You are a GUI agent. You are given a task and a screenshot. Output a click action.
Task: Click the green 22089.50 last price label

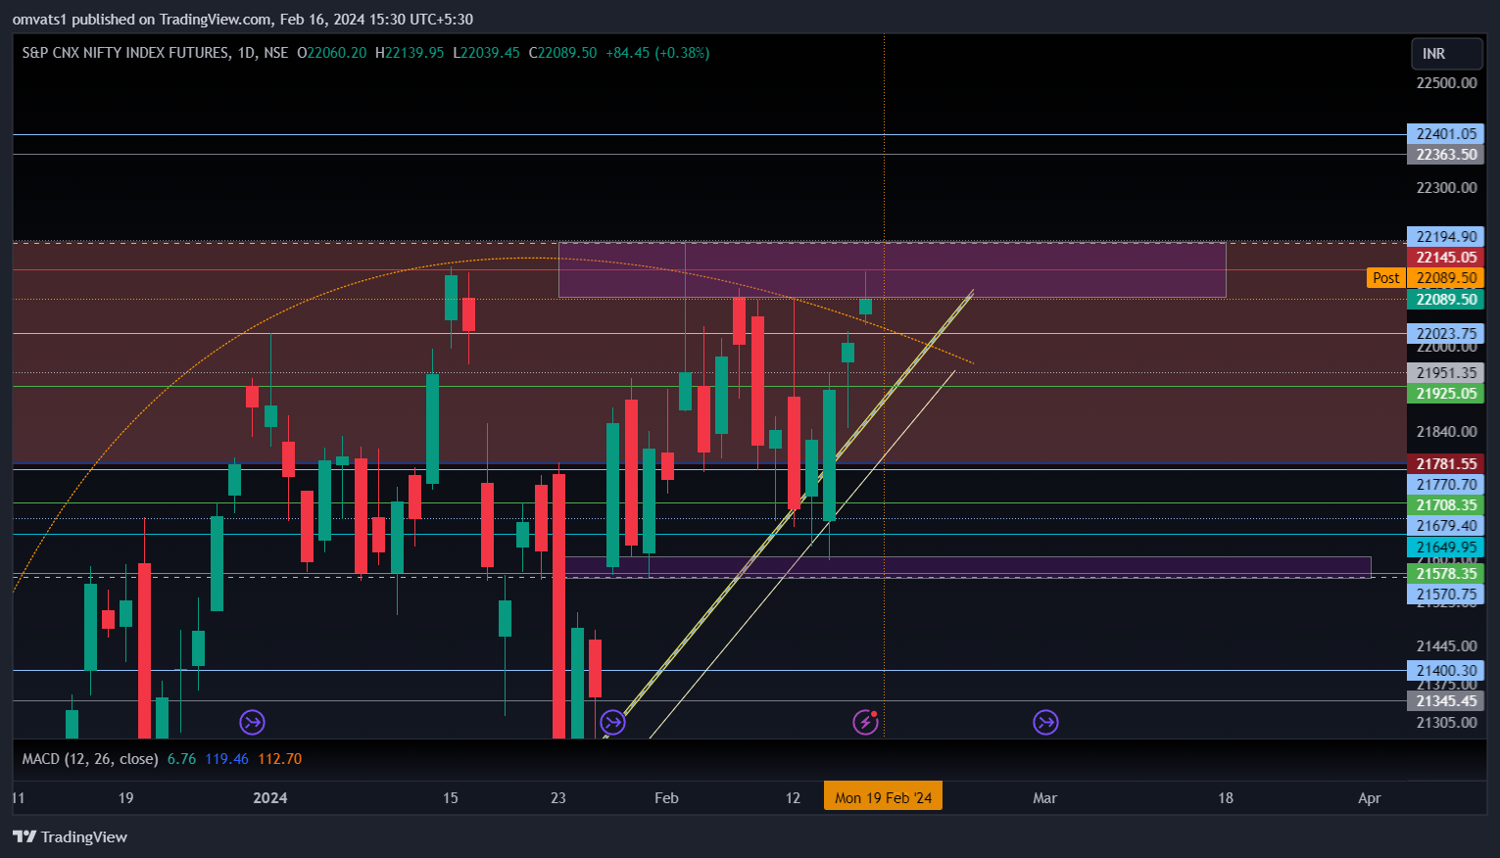click(1445, 300)
